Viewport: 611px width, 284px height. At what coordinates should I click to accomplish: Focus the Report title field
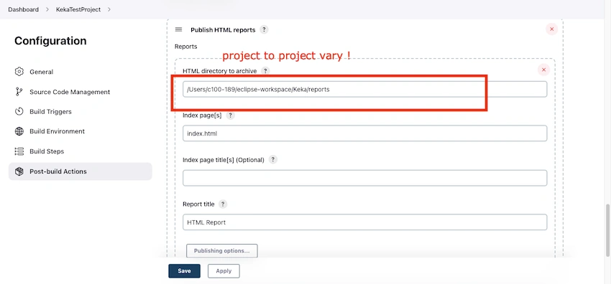tap(364, 222)
